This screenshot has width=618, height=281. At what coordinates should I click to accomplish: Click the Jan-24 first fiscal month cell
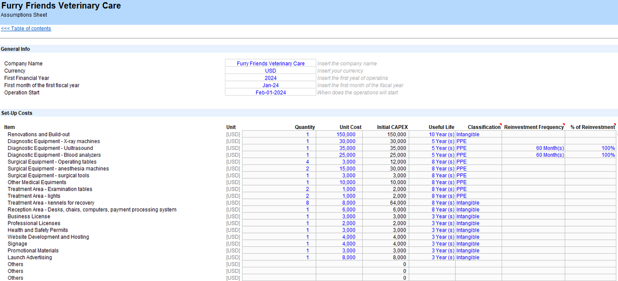pyautogui.click(x=270, y=85)
